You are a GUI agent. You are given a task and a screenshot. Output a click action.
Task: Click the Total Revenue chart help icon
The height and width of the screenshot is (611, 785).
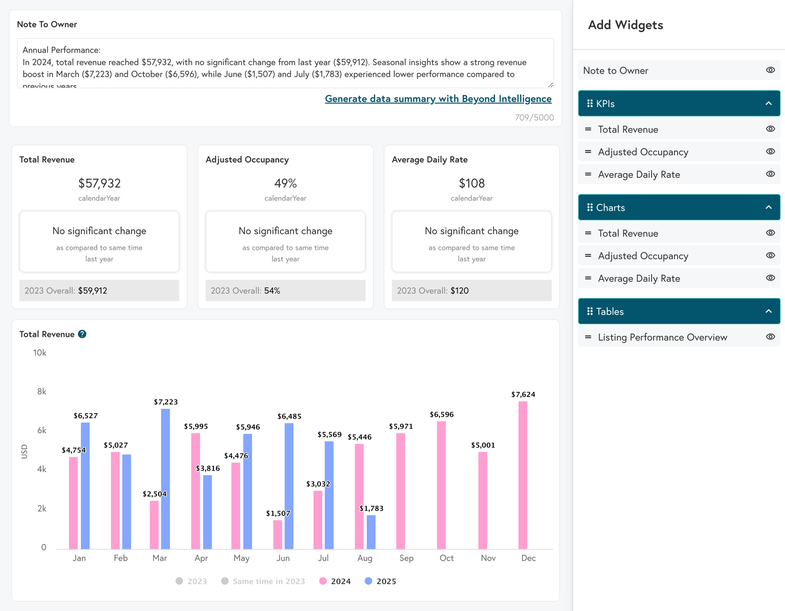tap(82, 334)
